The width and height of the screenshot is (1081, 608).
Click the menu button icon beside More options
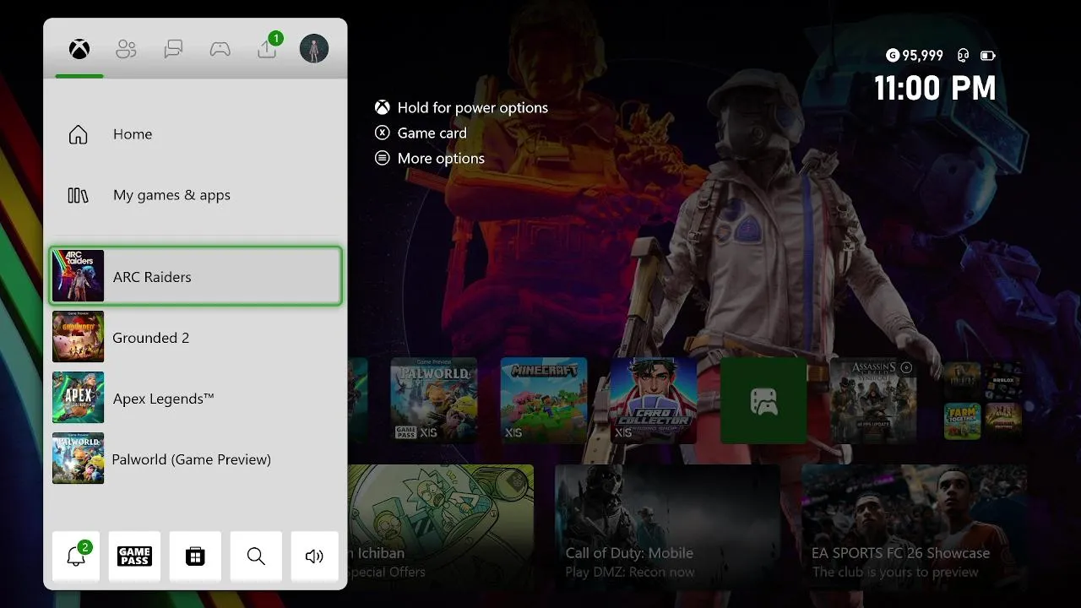(383, 158)
